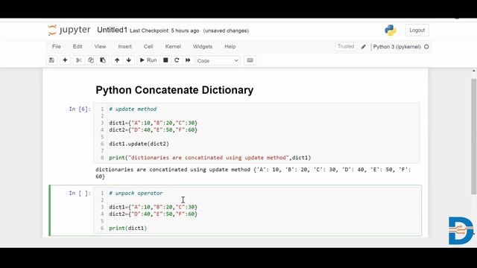This screenshot has height=268, width=477.
Task: Click the Python 3 (ipykernel) kernel name
Action: point(397,47)
